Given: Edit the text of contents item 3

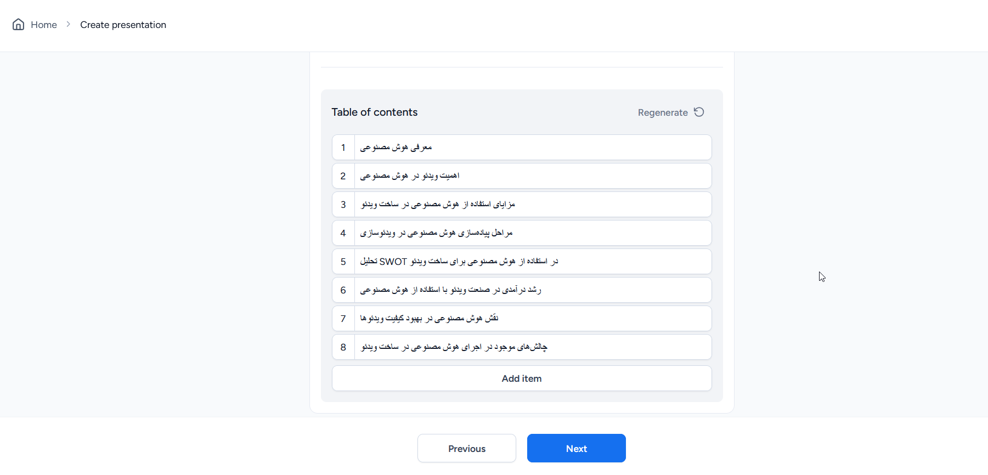Looking at the screenshot, I should (532, 205).
